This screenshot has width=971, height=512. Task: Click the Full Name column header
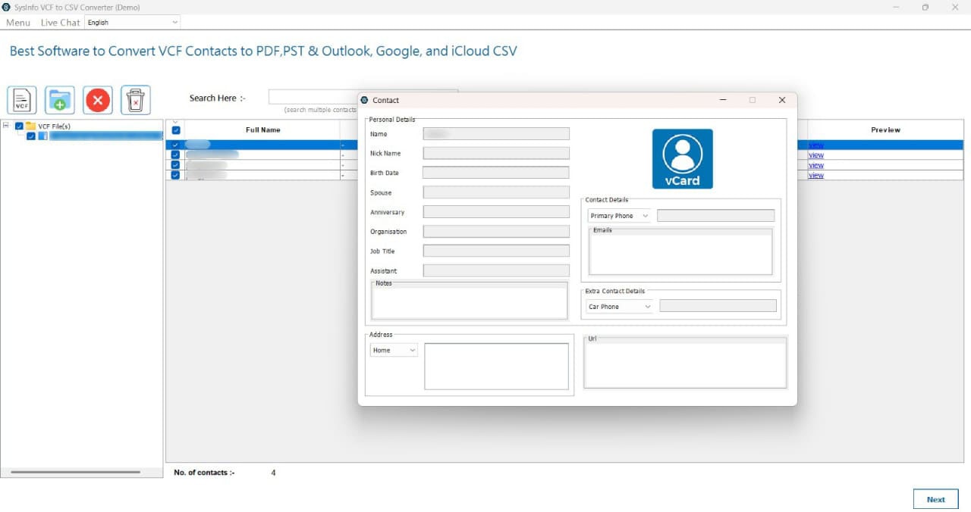tap(262, 130)
